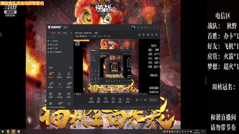
Task: Toggle visibility of the 全屏 layer
Action: click(48, 44)
